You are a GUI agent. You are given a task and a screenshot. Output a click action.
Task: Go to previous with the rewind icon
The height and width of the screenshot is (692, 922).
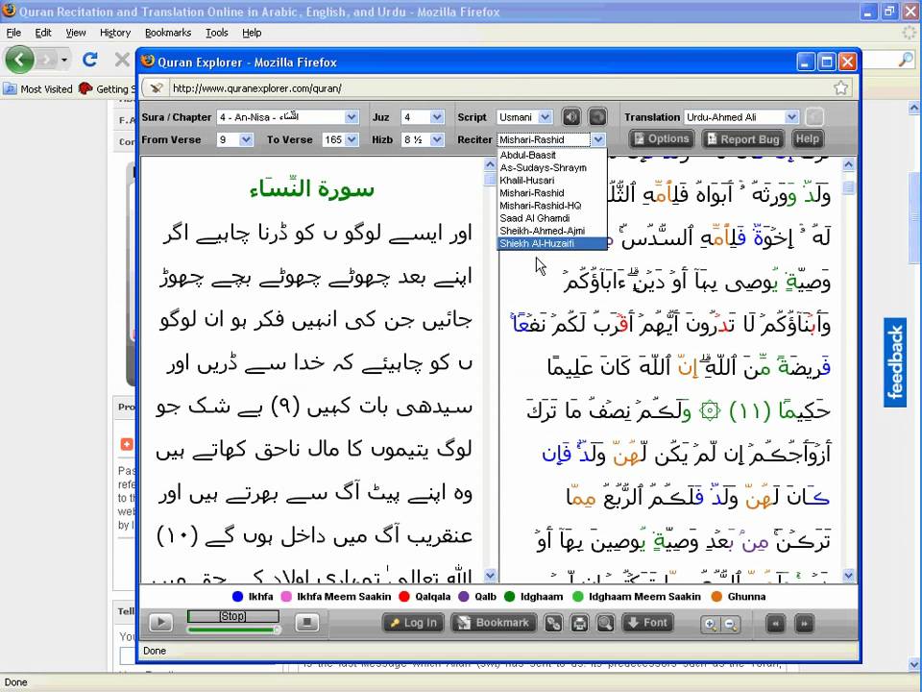tap(776, 624)
